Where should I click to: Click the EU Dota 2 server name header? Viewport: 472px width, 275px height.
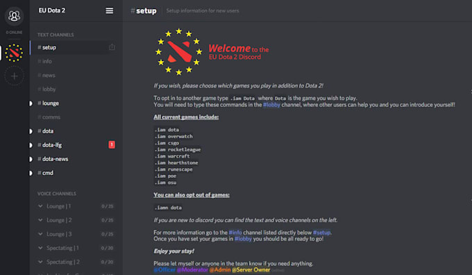click(52, 10)
